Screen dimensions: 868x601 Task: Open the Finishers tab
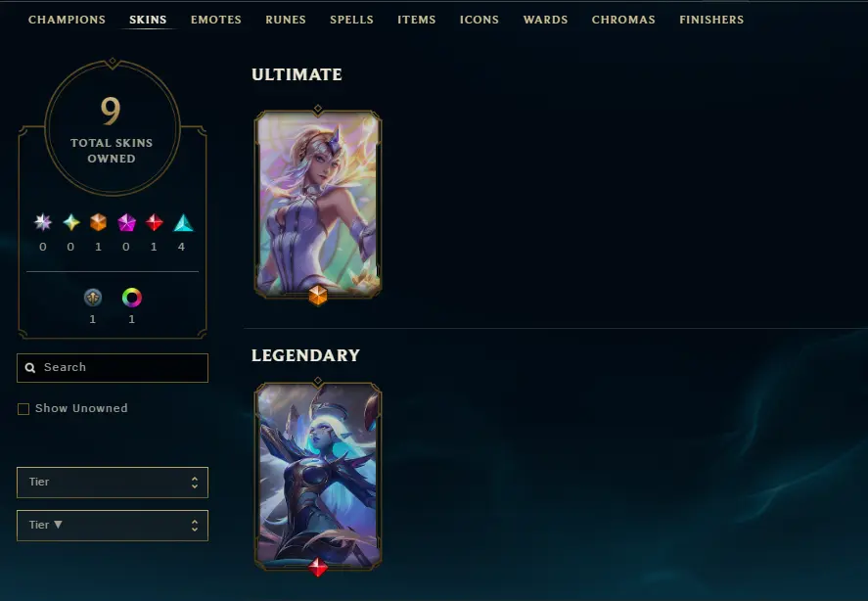coord(711,20)
